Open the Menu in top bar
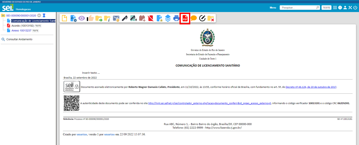Screen dimensions: 359x145 tap(273, 8)
